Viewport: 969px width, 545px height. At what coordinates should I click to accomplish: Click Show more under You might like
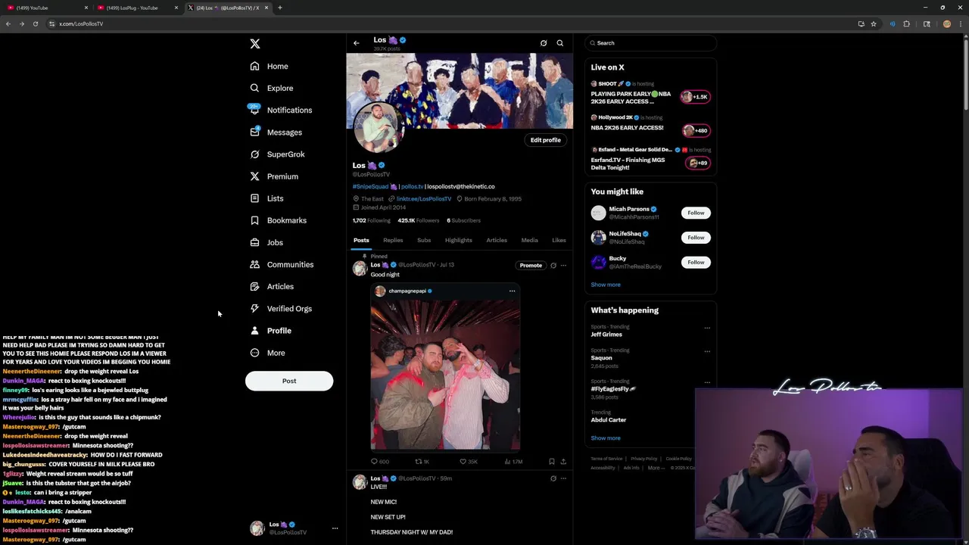point(606,285)
